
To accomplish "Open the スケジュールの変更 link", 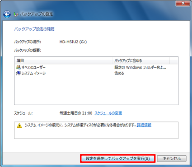I will click(108, 113).
